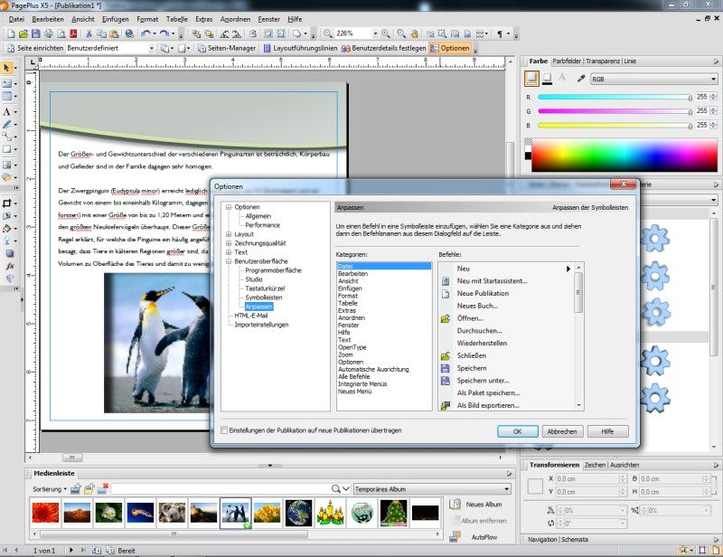The width and height of the screenshot is (723, 557).
Task: Select the Pen drawing tool
Action: tap(6, 124)
